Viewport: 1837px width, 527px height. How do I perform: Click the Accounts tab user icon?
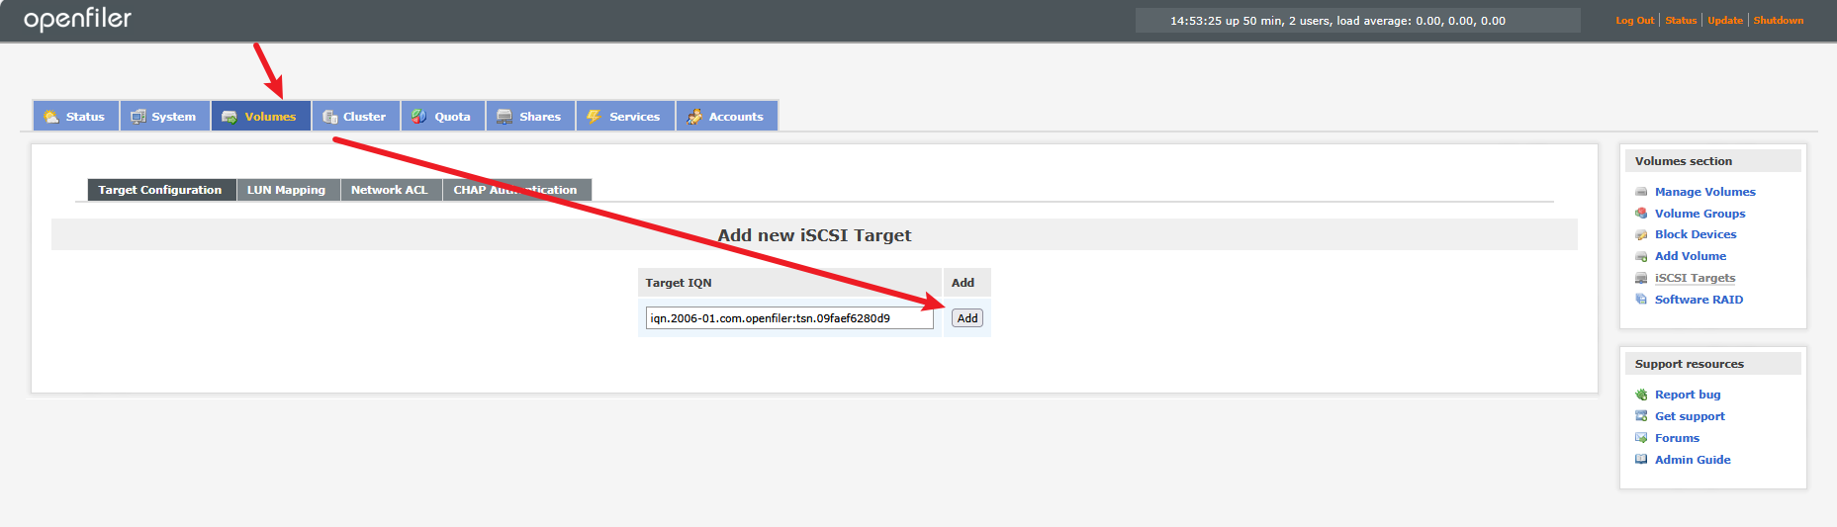tap(694, 117)
